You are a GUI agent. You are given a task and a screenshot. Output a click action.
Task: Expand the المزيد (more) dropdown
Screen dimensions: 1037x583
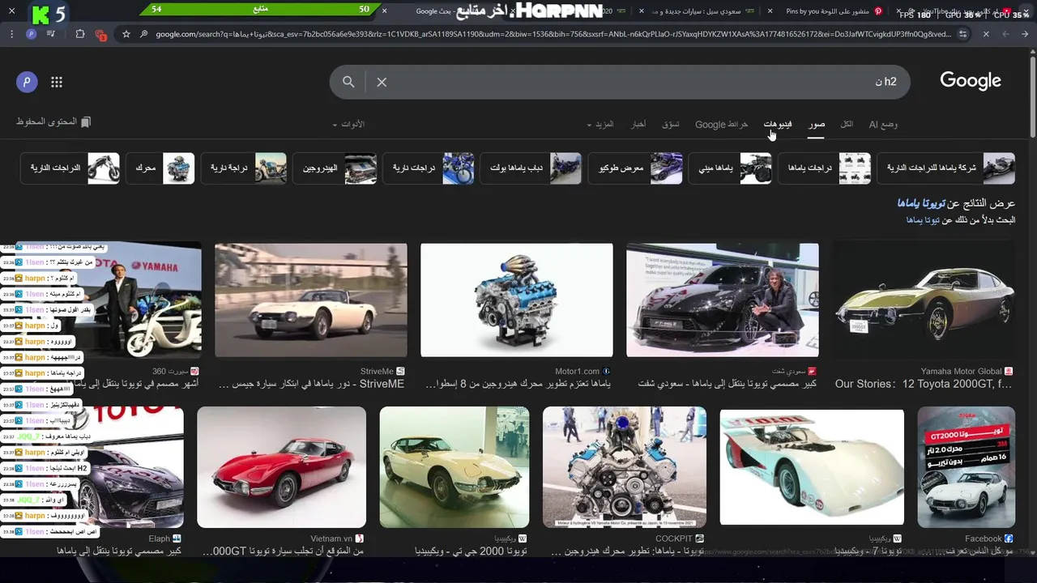click(600, 124)
